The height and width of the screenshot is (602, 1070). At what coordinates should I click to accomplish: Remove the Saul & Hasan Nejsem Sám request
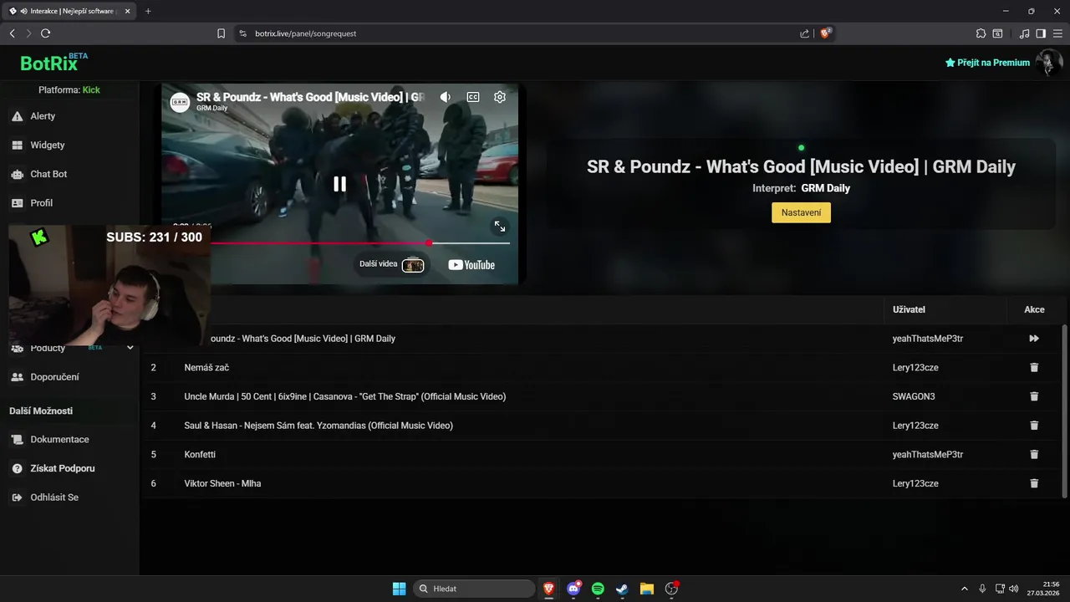(x=1034, y=426)
